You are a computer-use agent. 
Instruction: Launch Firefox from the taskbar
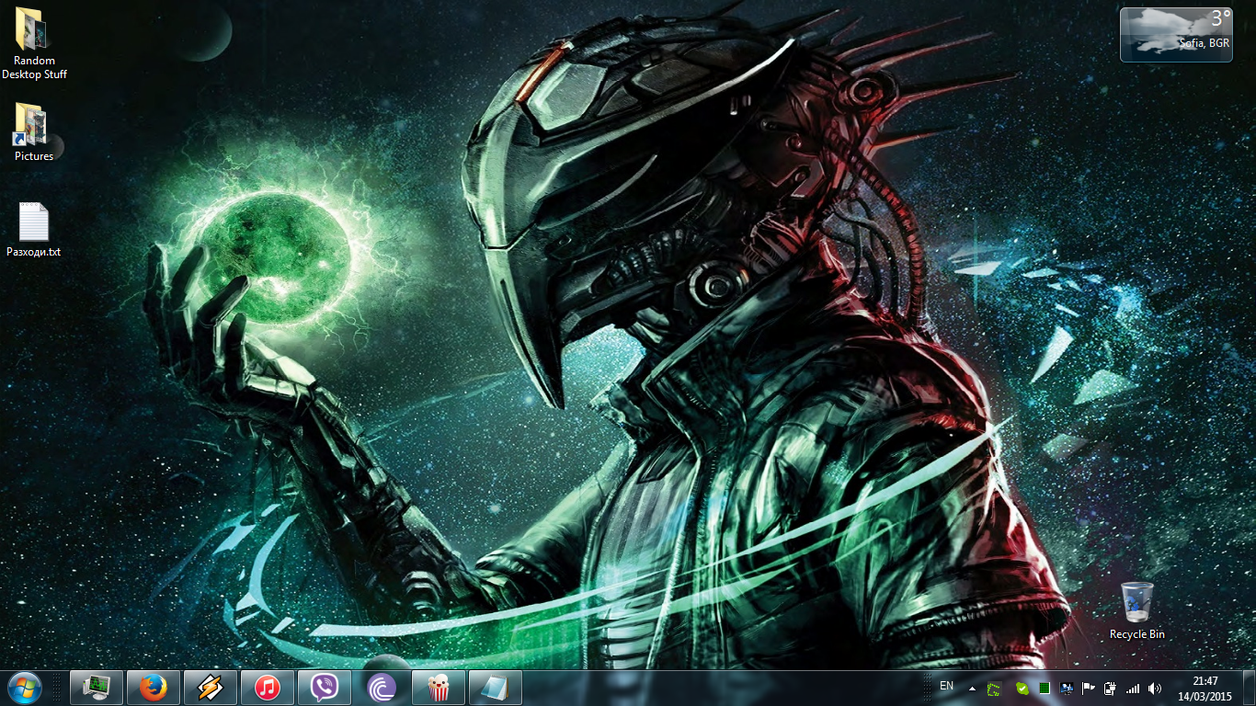point(154,688)
